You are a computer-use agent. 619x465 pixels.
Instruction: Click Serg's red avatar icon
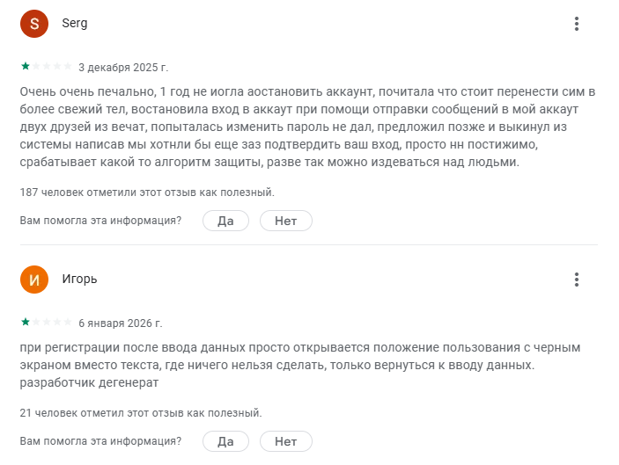33,24
